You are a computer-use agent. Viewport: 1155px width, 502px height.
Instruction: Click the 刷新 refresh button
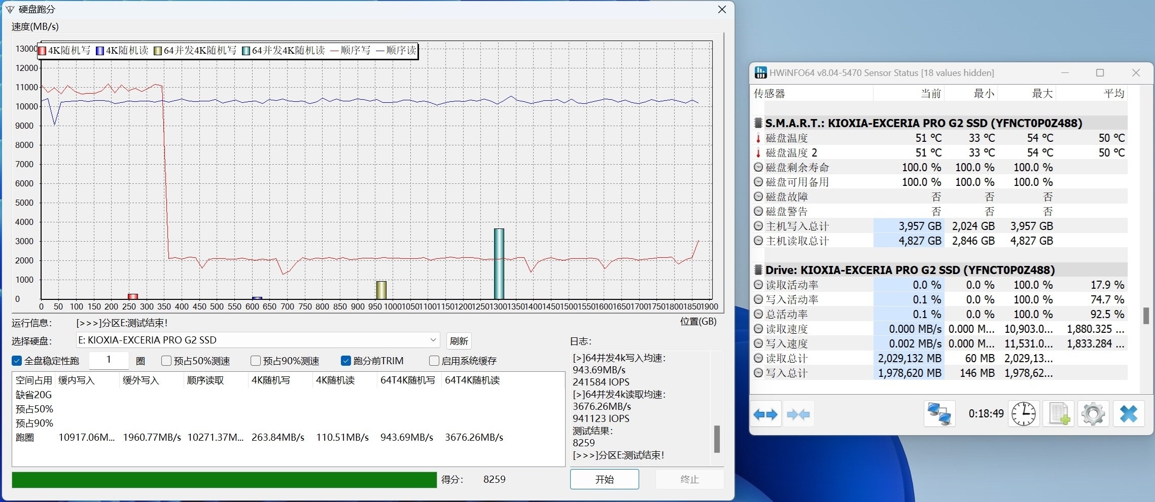coord(459,341)
